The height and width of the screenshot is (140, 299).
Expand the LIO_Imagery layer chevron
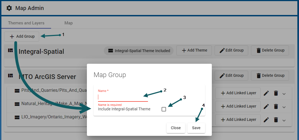tap(284, 120)
